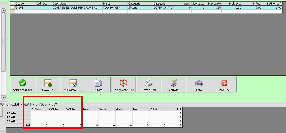This screenshot has width=286, height=133.
Task: Click the Cod. art. column header
Action: click(x=43, y=4)
